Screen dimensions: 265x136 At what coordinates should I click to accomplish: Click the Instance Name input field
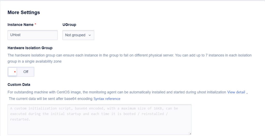tap(32, 35)
